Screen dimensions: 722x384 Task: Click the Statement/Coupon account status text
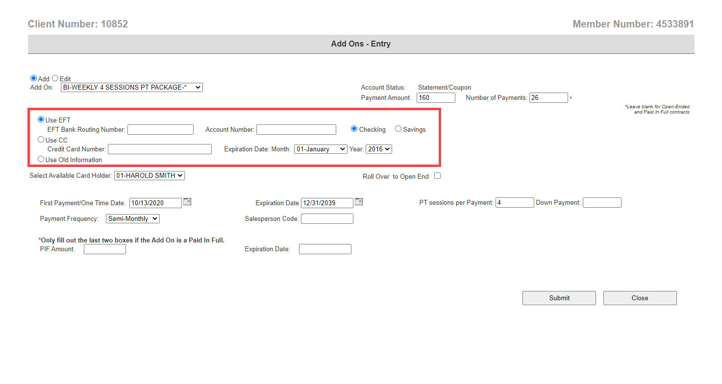click(x=445, y=87)
